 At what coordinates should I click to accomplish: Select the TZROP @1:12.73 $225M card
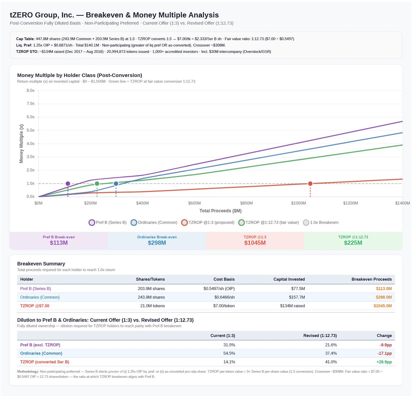click(x=353, y=240)
